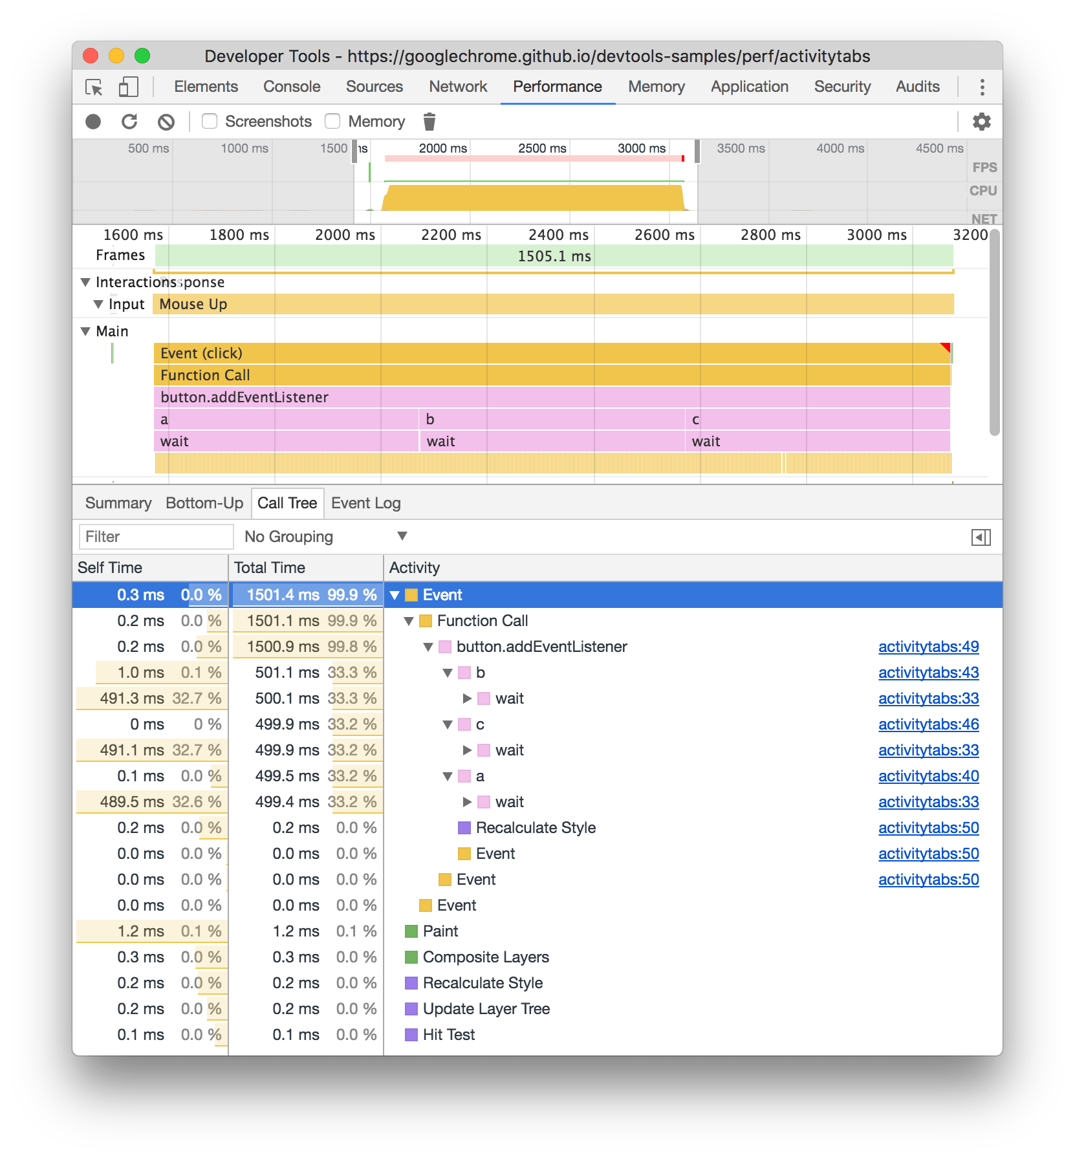Open the Performance panel settings gear
The width and height of the screenshot is (1075, 1159).
tap(982, 121)
